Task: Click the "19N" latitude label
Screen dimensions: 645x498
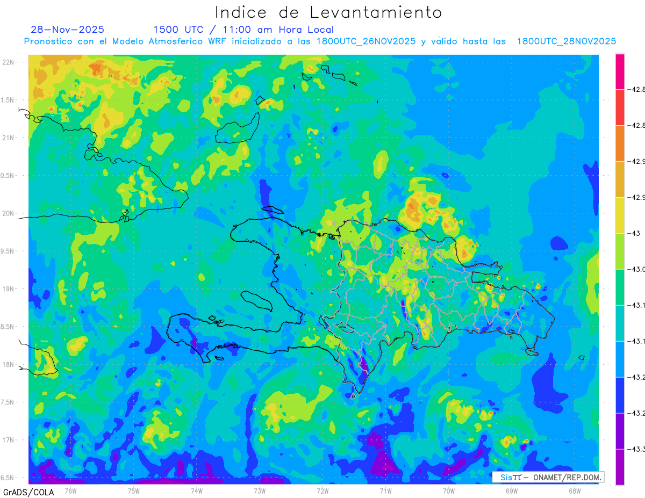Action: click(8, 288)
